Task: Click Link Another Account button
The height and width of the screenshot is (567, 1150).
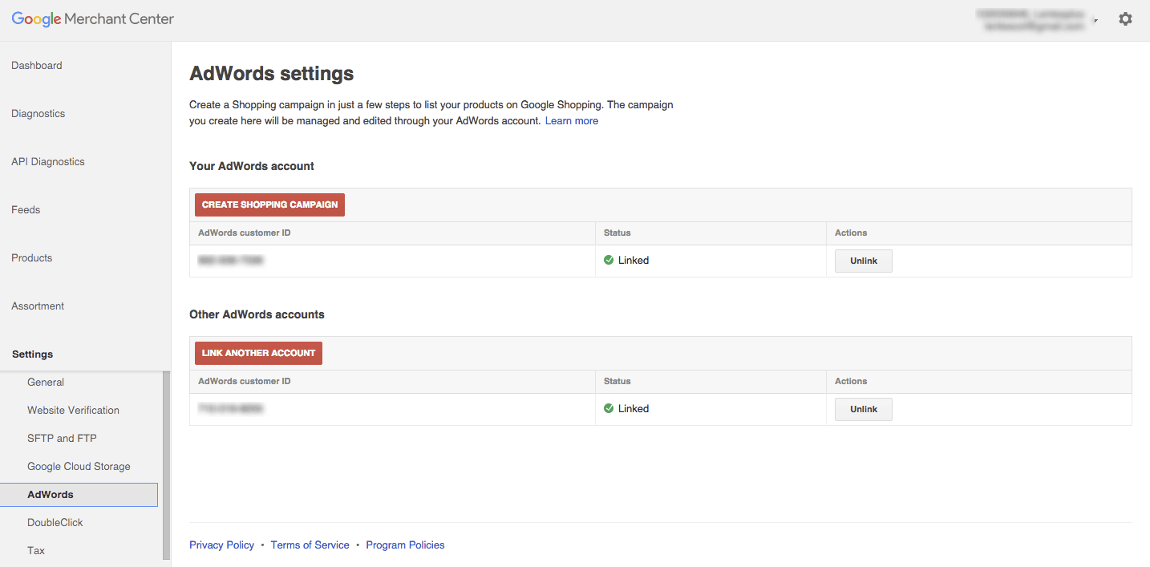Action: click(x=258, y=353)
